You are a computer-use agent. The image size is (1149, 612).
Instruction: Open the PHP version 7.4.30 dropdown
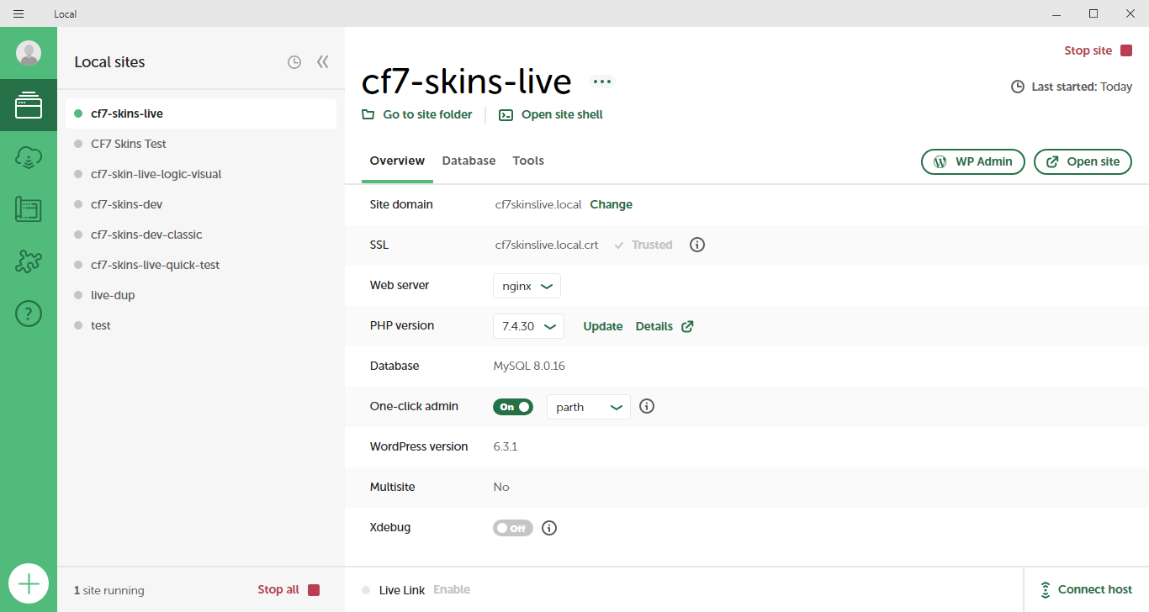point(528,326)
